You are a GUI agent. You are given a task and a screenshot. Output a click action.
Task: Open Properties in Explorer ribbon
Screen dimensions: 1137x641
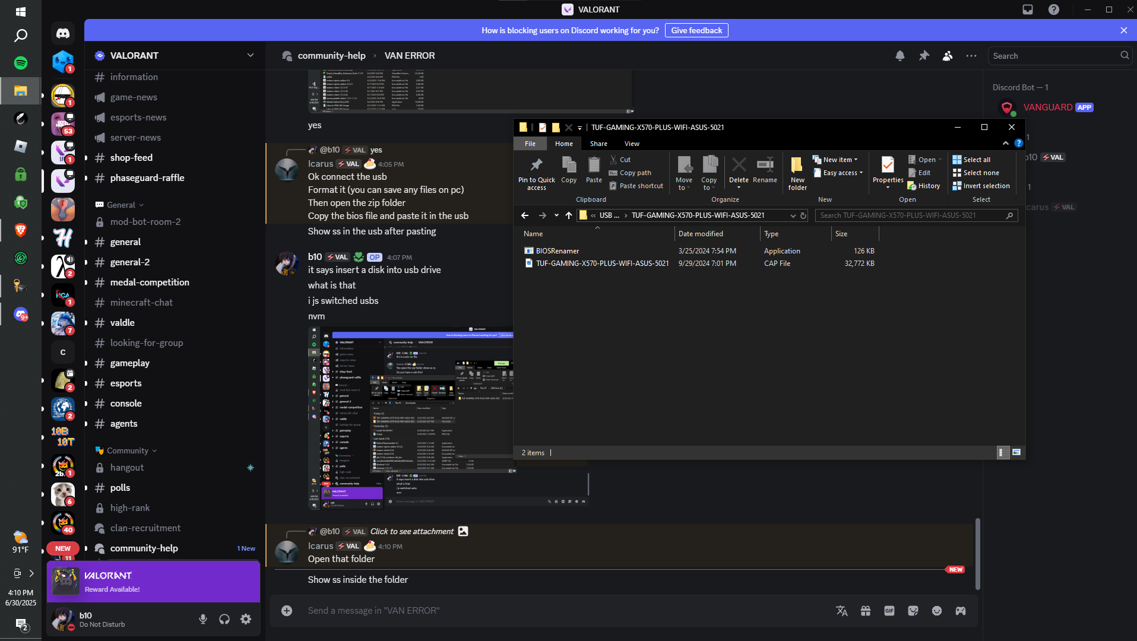pos(888,173)
